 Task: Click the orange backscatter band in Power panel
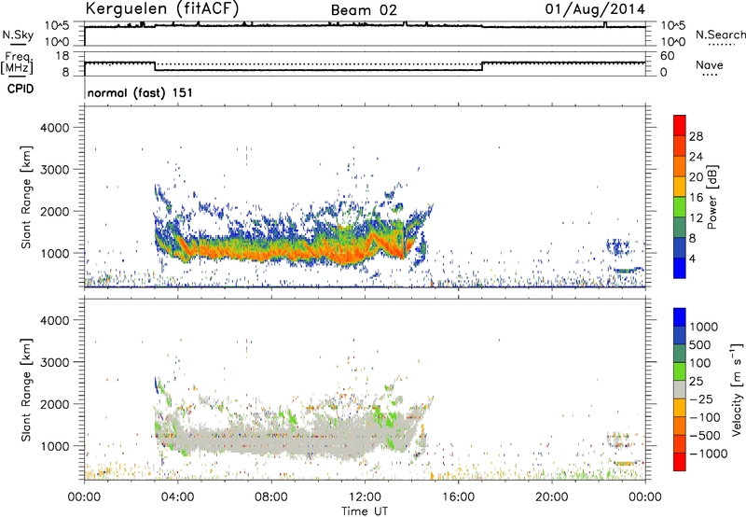[x=285, y=251]
